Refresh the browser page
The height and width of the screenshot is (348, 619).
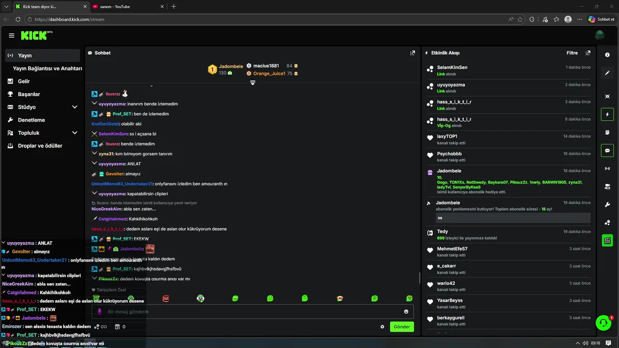[18, 19]
